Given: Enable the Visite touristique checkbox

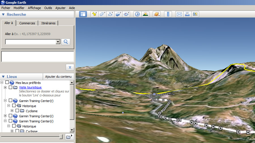Looking at the screenshot, I should [x=10, y=88].
